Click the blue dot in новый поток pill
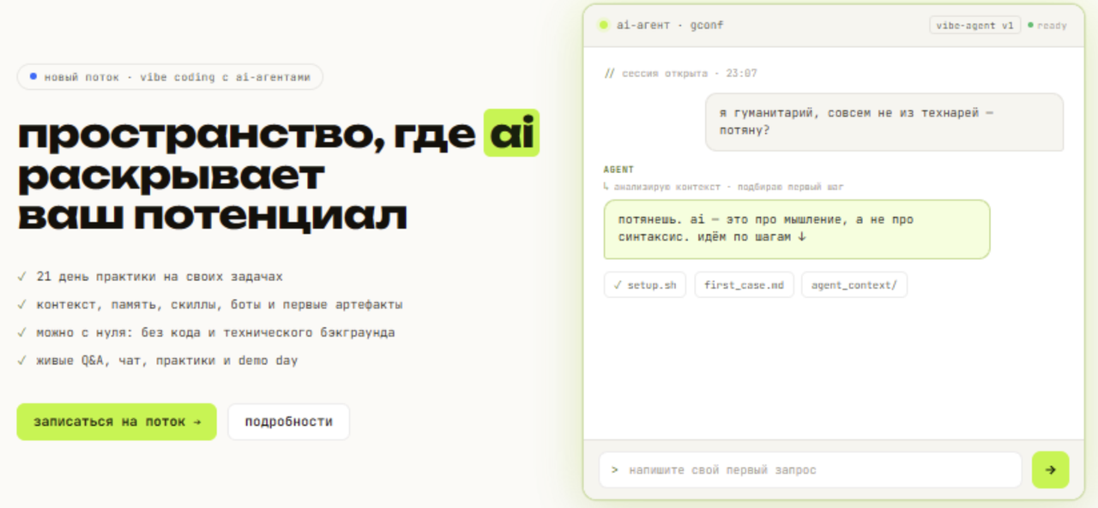The height and width of the screenshot is (508, 1098). point(33,76)
